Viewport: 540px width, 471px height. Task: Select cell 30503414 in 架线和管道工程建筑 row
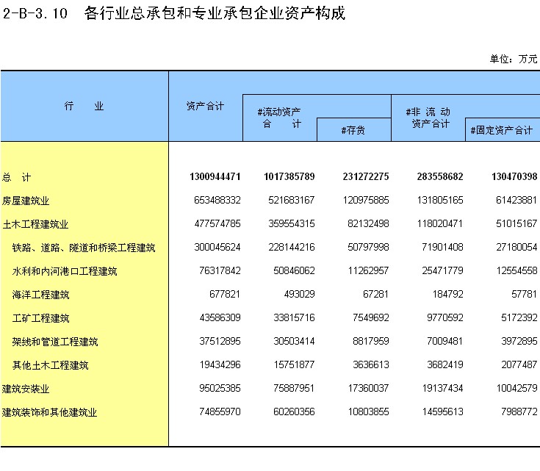click(x=294, y=341)
